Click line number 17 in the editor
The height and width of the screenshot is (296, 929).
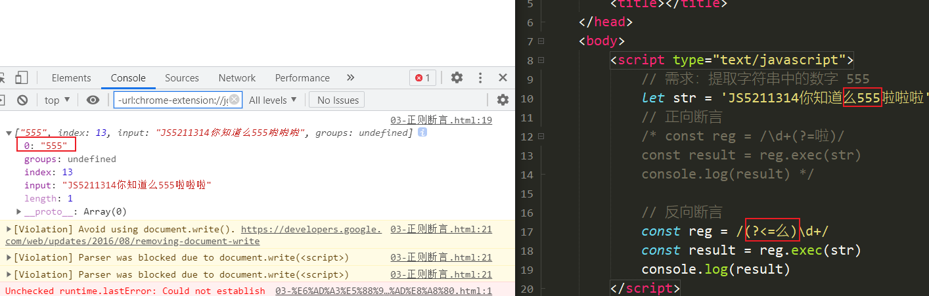pos(527,231)
